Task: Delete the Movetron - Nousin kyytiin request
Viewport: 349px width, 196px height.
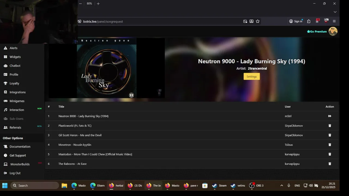Action: (330, 145)
